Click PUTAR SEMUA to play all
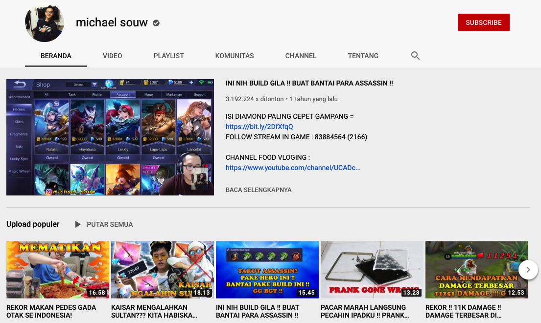Viewport: 541px width, 323px height. pos(110,224)
